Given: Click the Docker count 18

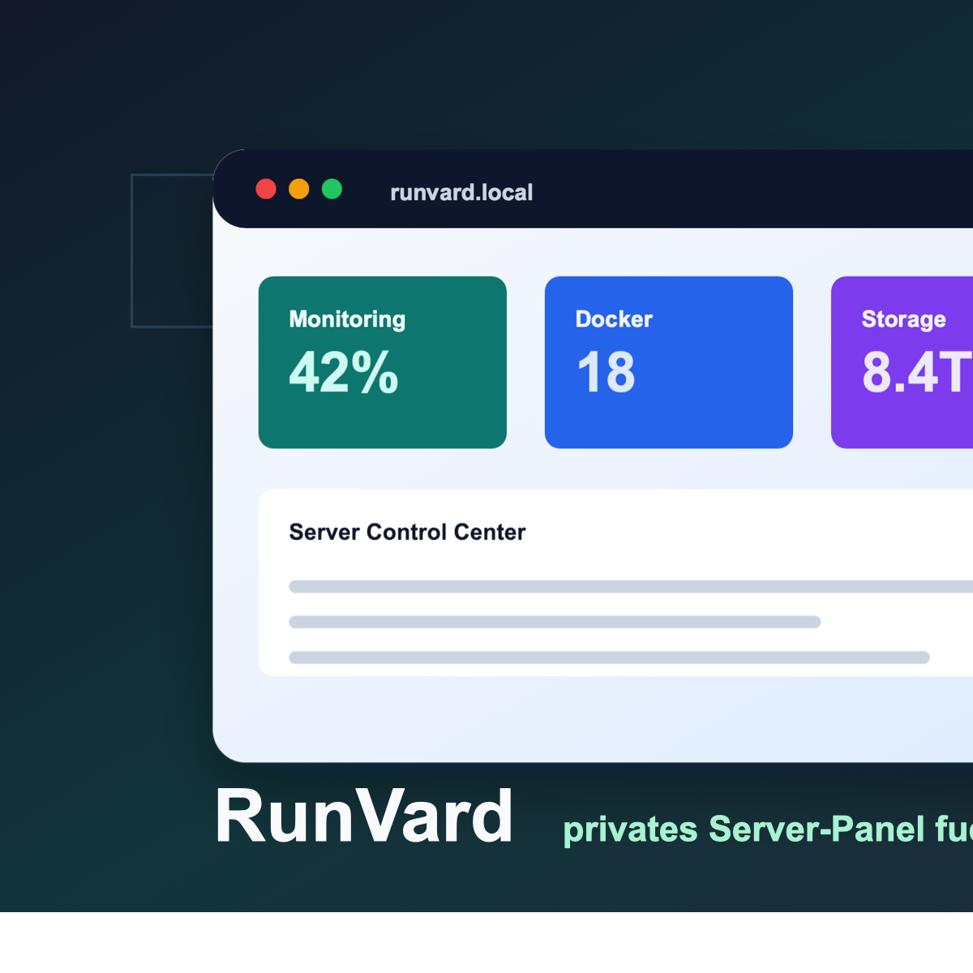Looking at the screenshot, I should coord(607,372).
